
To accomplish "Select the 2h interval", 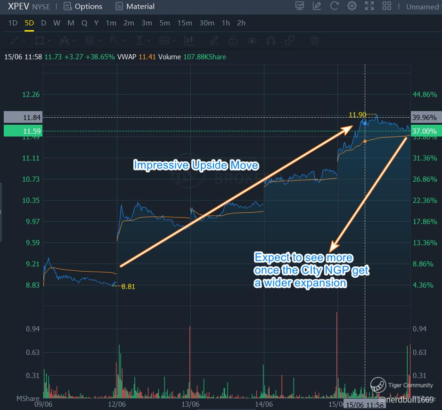I will point(241,23).
